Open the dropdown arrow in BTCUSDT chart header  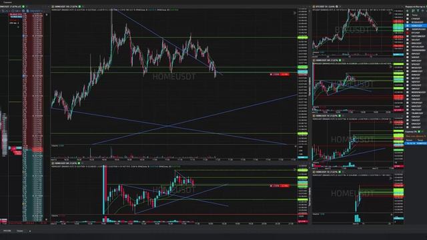point(340,7)
